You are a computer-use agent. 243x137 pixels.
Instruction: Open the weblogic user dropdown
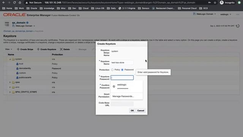[x=226, y=14]
